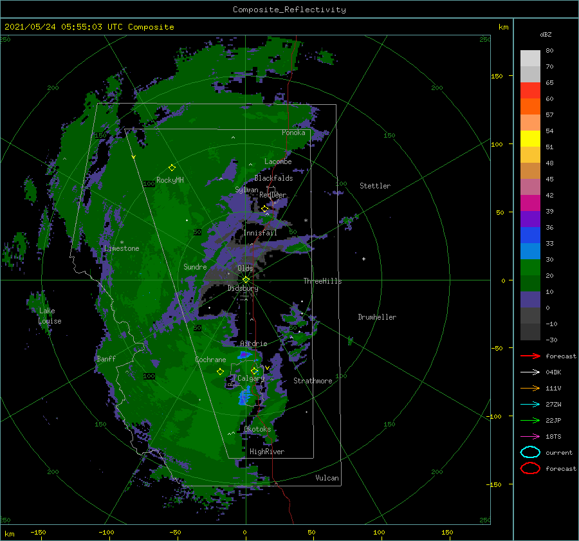Click the yellow diamond marker near Cochrane
Image resolution: width=579 pixels, height=541 pixels.
220,372
